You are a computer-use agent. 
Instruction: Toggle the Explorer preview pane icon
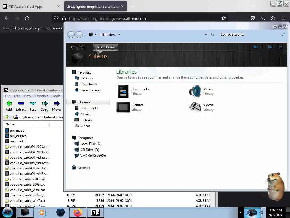(270, 47)
